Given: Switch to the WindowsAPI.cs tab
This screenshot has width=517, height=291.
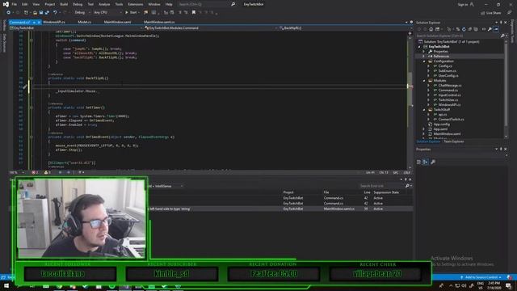Looking at the screenshot, I should tap(54, 22).
